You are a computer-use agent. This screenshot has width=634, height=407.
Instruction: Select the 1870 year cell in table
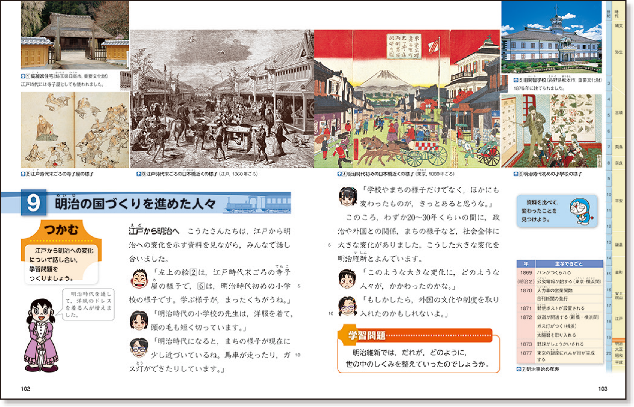tap(526, 290)
